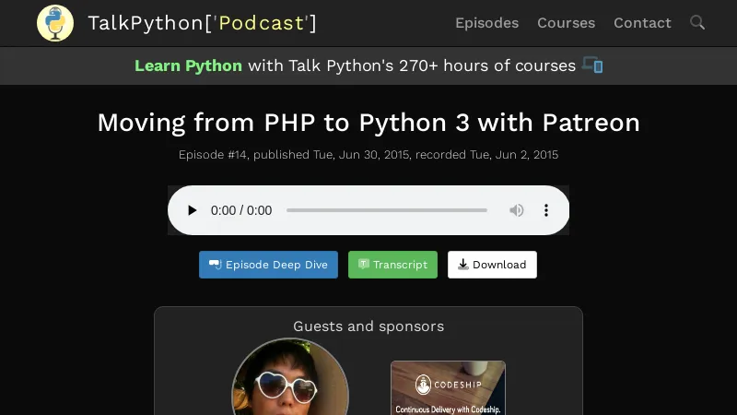
Task: Click the audio time display 0:00 / 0:00
Action: pyautogui.click(x=241, y=210)
